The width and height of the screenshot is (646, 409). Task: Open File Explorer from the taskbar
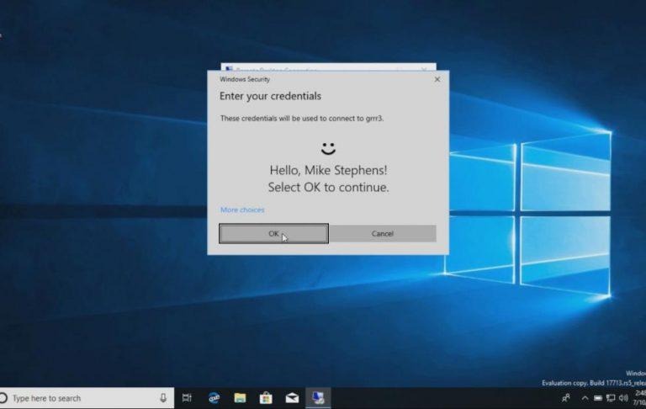[240, 398]
